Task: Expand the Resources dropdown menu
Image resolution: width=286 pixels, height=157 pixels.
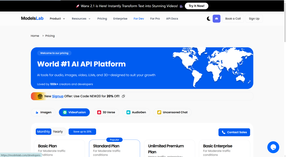Action: coord(81,19)
